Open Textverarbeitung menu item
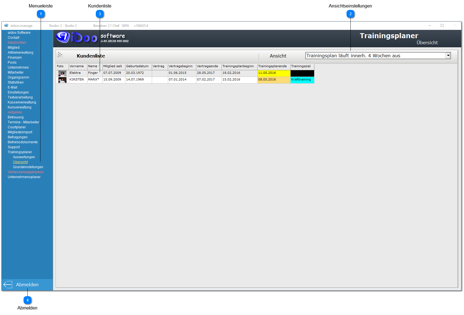The width and height of the screenshot is (464, 315). 20,97
